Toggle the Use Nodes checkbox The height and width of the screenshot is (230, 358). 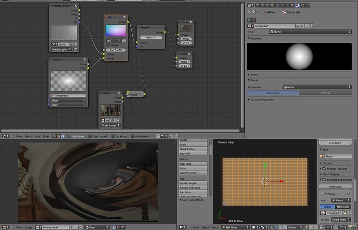tap(69, 136)
